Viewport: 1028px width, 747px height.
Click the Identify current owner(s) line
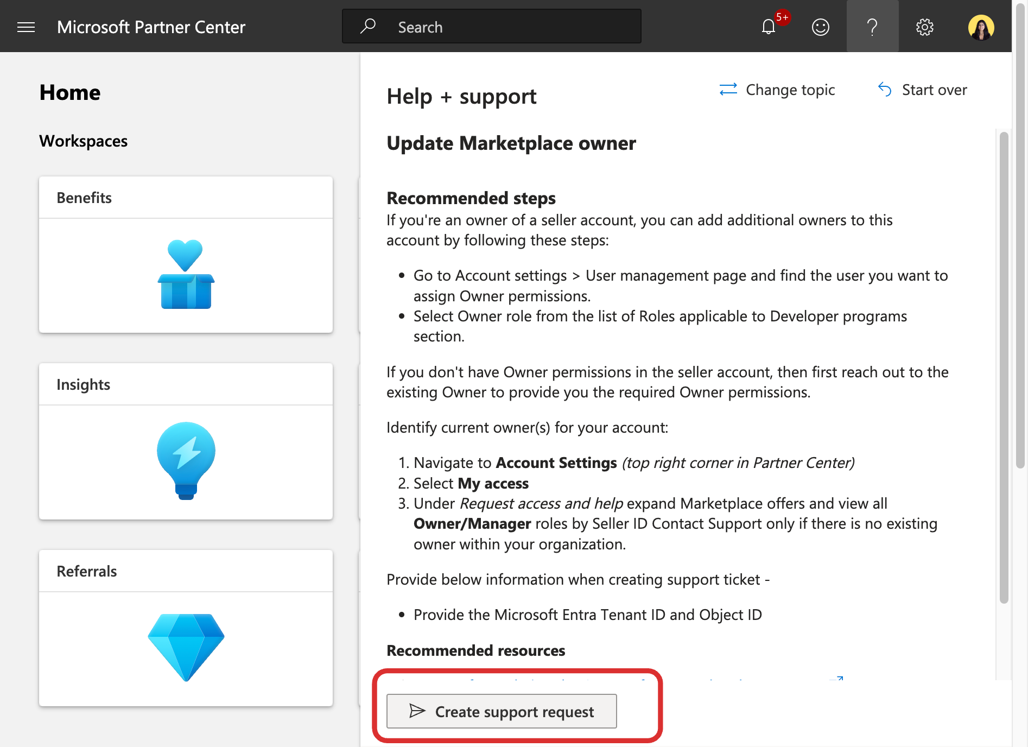tap(527, 428)
